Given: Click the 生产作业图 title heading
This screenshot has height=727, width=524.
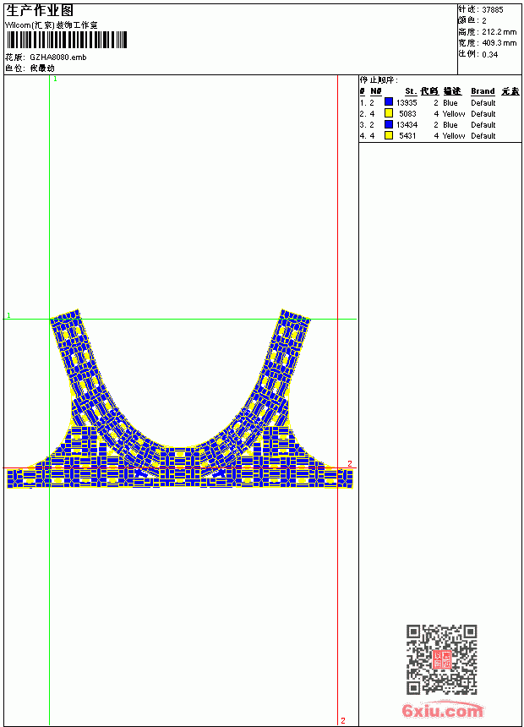Looking at the screenshot, I should 40,11.
